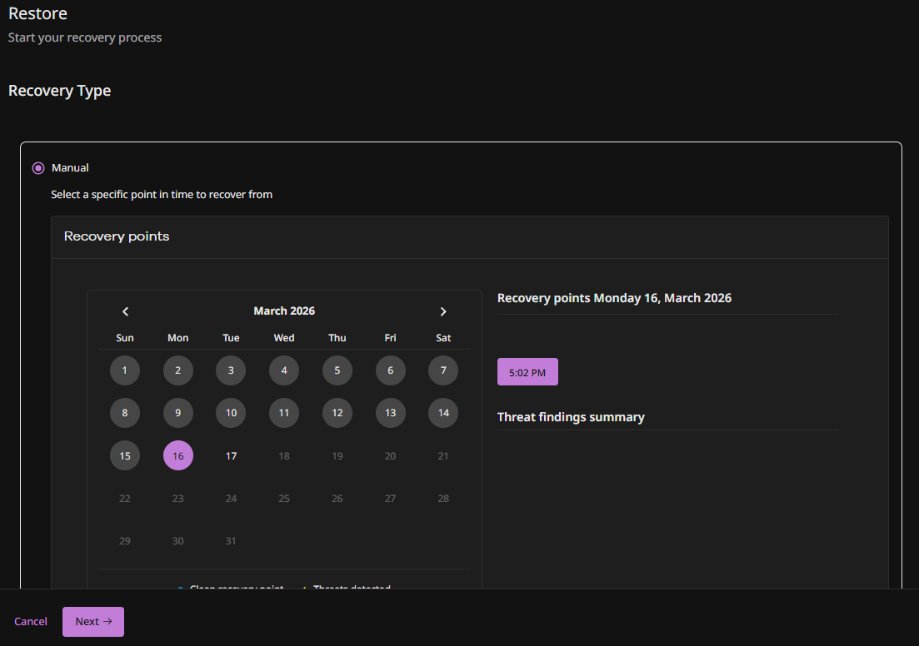Choose March 10 on the calendar
This screenshot has width=919, height=646.
coord(231,413)
